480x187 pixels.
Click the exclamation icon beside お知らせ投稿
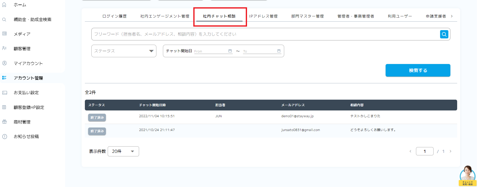click(x=5, y=137)
